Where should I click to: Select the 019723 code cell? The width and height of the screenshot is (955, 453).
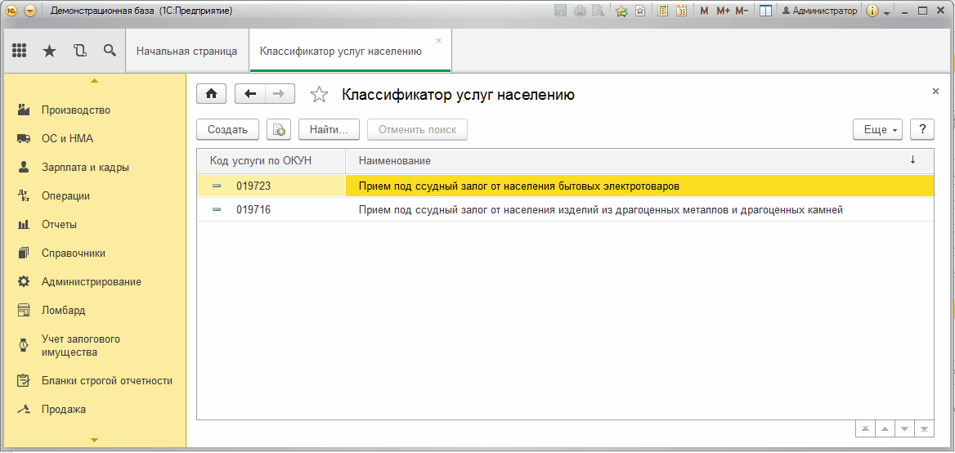(271, 186)
